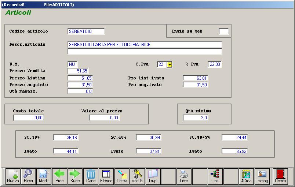Click the Costo totale field

click(29, 118)
